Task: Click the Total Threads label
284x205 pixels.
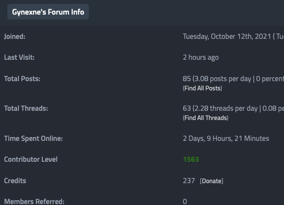Action: coord(26,108)
